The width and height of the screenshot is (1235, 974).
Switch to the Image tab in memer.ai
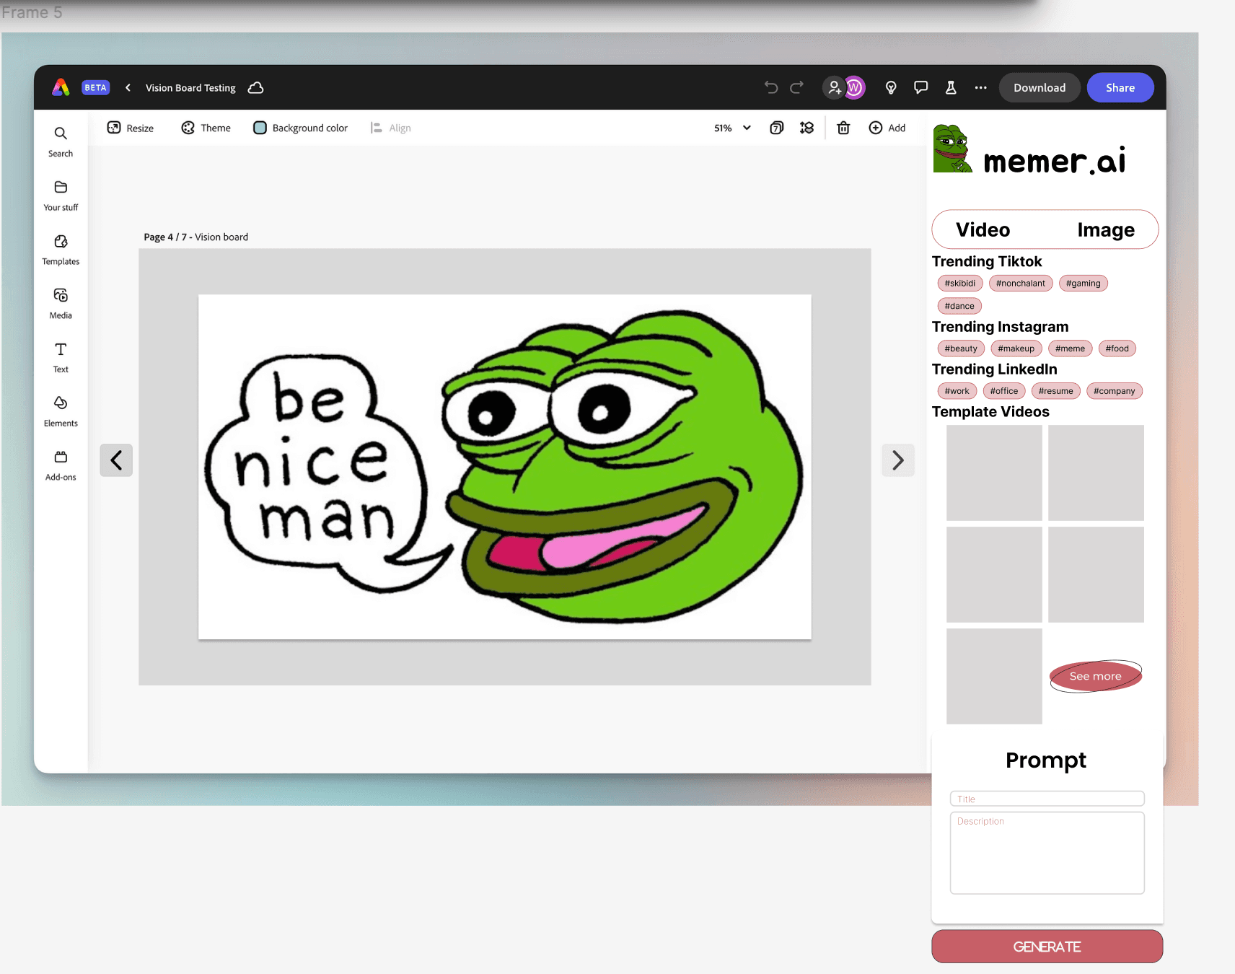[1105, 229]
